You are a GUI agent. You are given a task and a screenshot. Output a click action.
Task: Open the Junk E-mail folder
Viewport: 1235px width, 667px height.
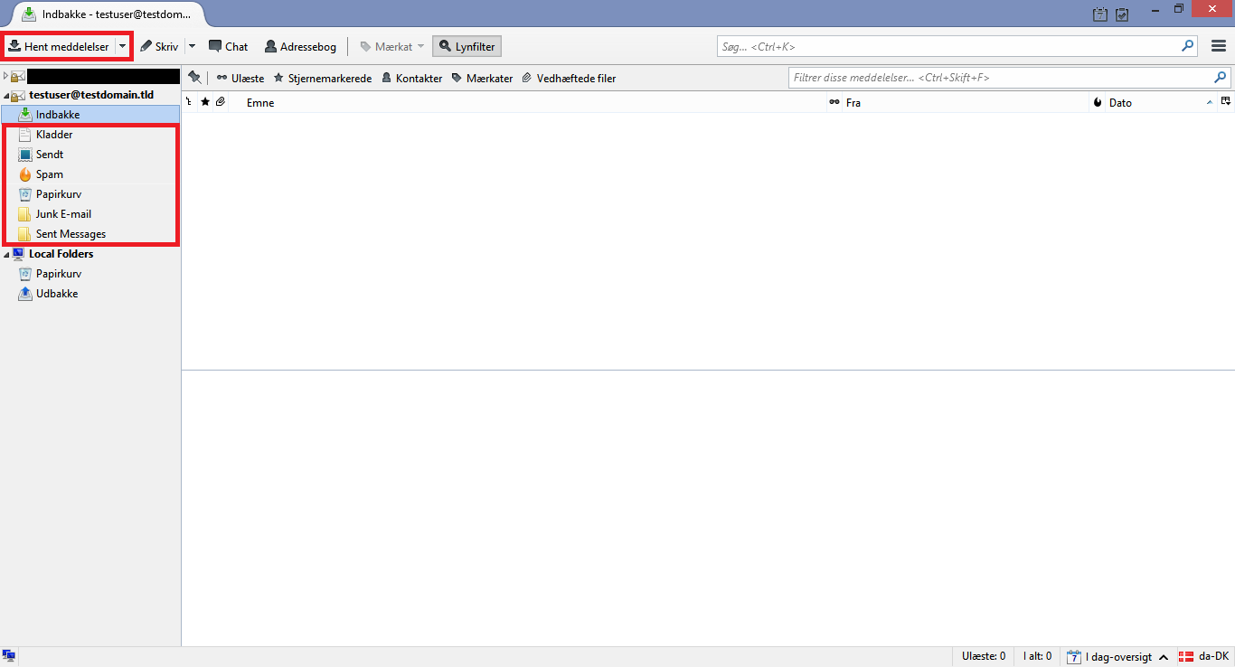click(x=90, y=214)
